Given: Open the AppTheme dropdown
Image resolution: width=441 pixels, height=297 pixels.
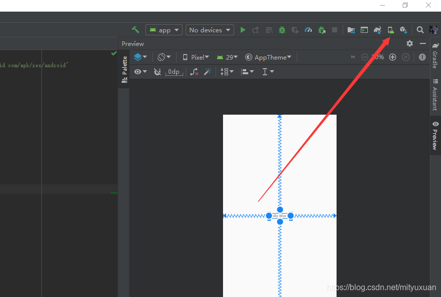Looking at the screenshot, I should pyautogui.click(x=268, y=57).
